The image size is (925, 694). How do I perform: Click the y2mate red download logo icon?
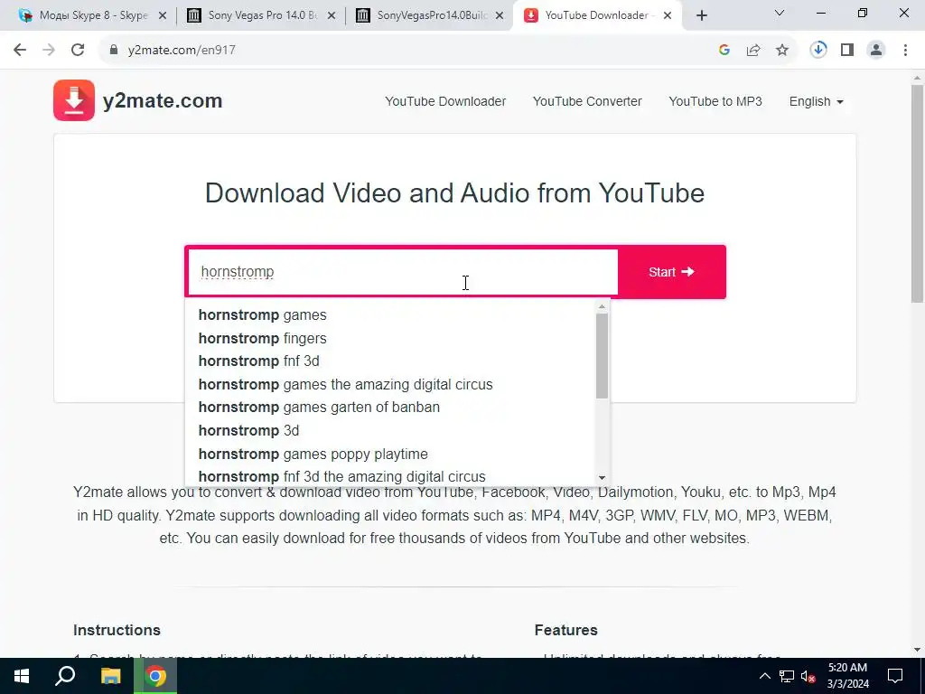click(x=74, y=100)
